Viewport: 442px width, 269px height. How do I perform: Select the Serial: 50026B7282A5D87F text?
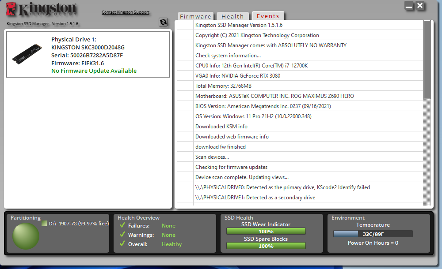87,55
